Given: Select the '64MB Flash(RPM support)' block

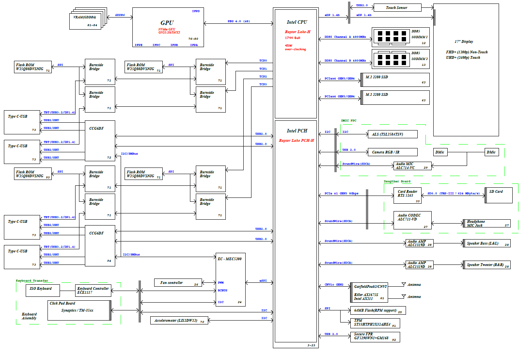Looking at the screenshot, I should tap(378, 310).
